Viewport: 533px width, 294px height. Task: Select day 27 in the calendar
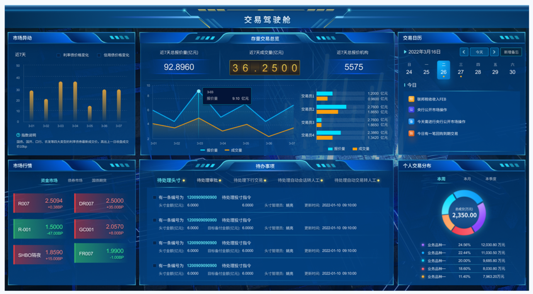point(460,72)
